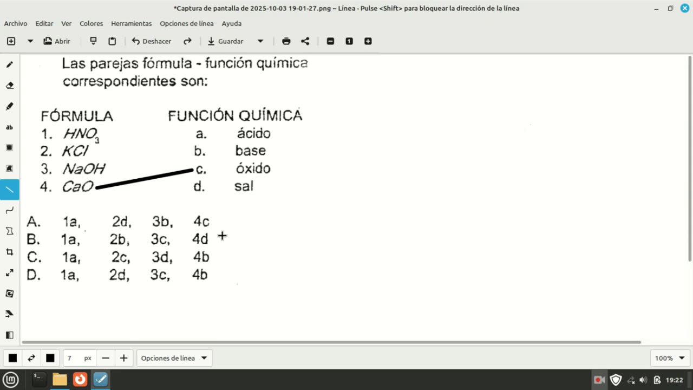Viewport: 693px width, 390px height.
Task: Click the zoom out minus icon
Action: pos(330,41)
